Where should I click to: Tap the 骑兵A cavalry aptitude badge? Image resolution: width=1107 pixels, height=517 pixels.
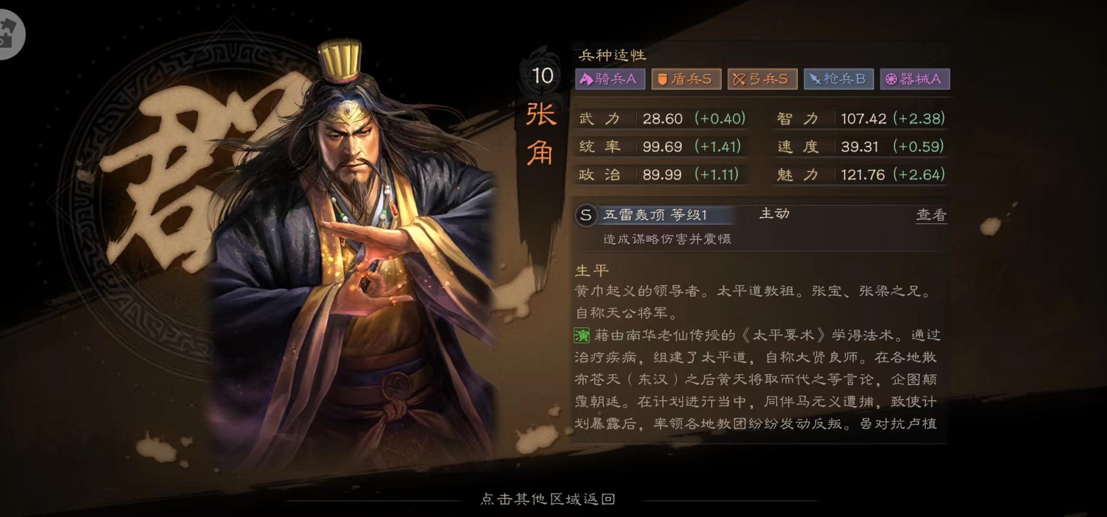coord(610,79)
